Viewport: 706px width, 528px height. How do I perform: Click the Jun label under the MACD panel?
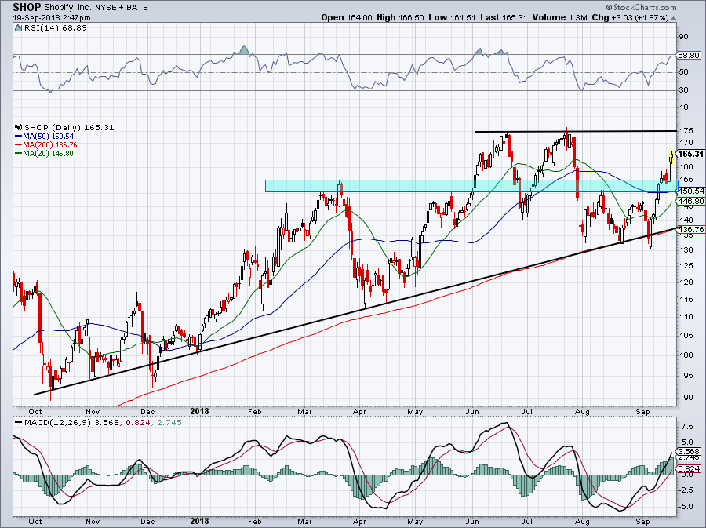(x=472, y=521)
